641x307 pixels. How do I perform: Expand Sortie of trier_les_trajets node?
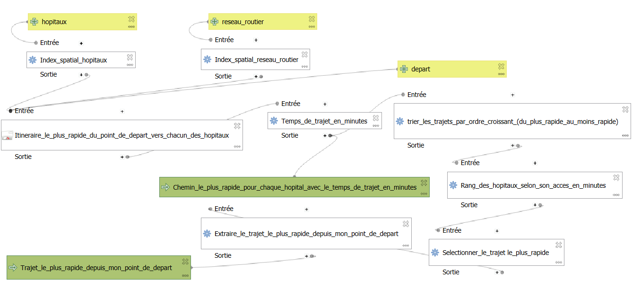tap(513, 146)
